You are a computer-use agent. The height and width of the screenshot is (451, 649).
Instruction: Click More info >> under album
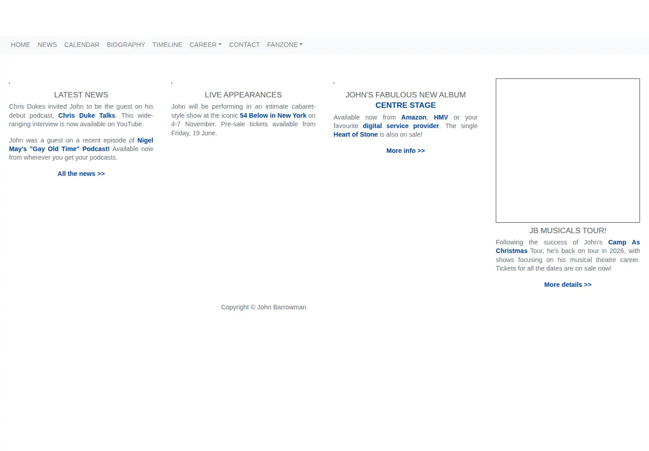[406, 151]
